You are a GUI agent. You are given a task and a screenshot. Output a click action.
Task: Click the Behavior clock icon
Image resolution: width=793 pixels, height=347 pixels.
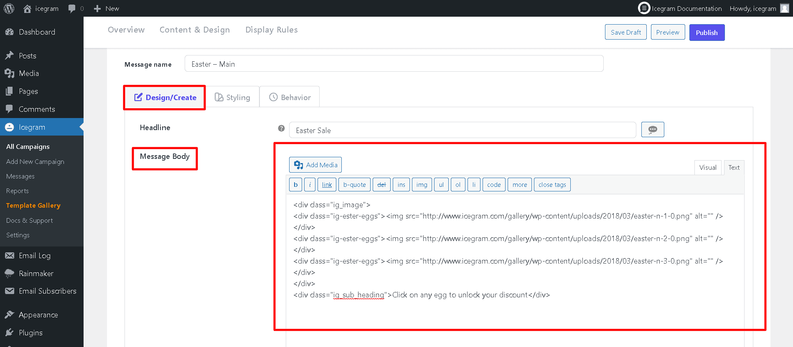[x=273, y=97]
